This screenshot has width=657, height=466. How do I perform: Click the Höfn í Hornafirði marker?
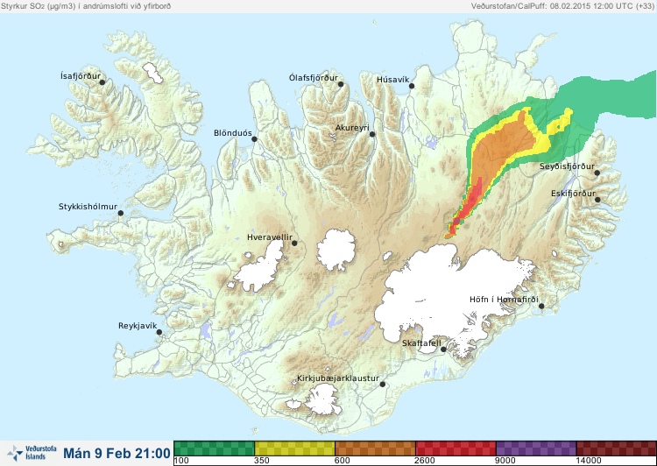coord(541,307)
